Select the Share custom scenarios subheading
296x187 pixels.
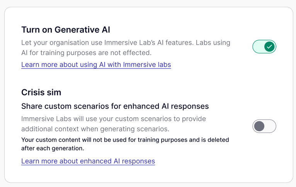pyautogui.click(x=115, y=106)
